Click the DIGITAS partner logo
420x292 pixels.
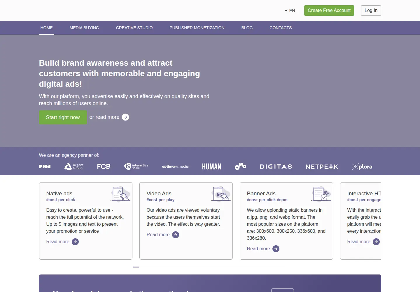pyautogui.click(x=276, y=166)
